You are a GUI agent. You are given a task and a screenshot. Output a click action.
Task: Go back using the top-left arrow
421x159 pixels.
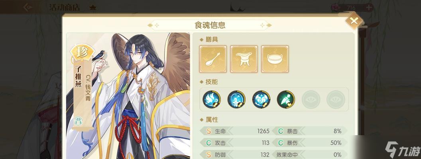(x=28, y=7)
